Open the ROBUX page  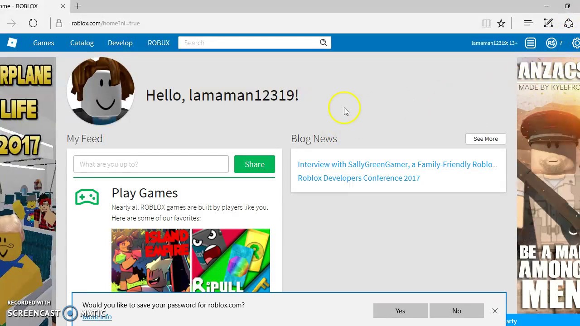click(159, 43)
